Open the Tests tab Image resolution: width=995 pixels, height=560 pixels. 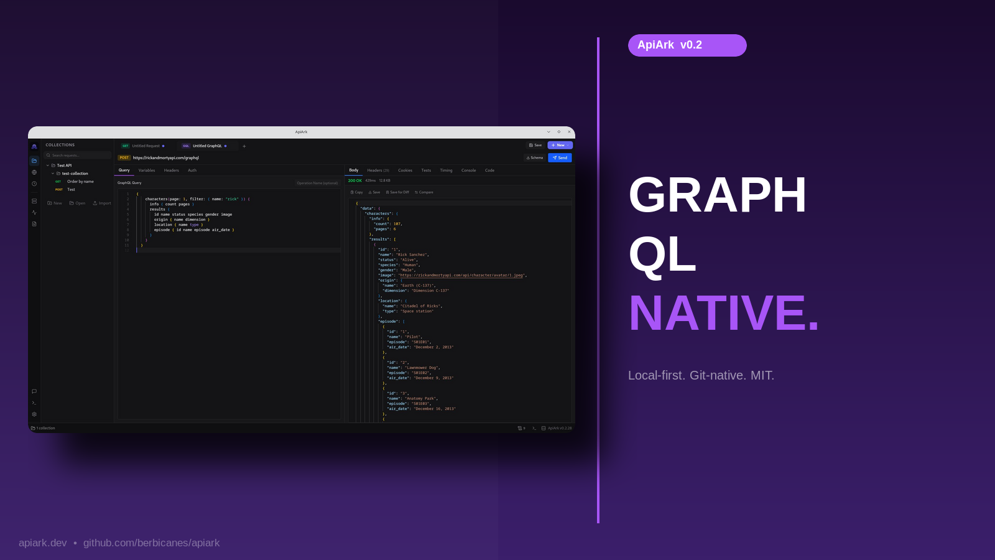tap(426, 170)
